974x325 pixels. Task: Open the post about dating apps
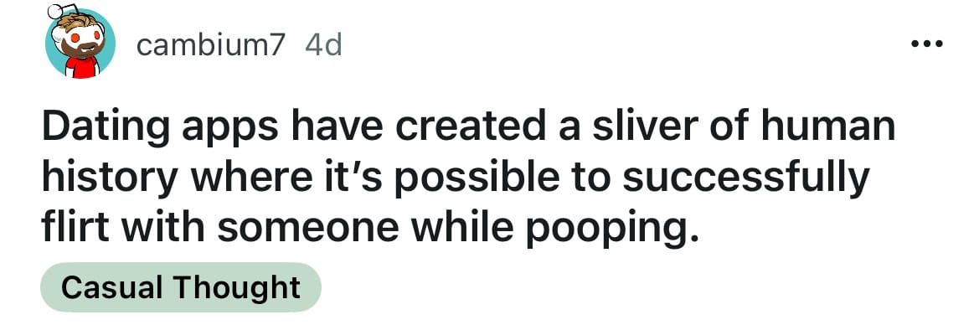click(468, 177)
